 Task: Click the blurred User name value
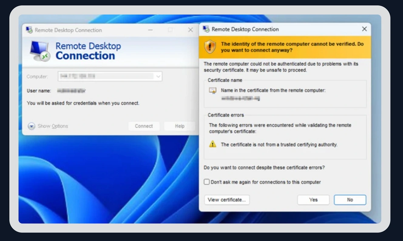pyautogui.click(x=72, y=91)
